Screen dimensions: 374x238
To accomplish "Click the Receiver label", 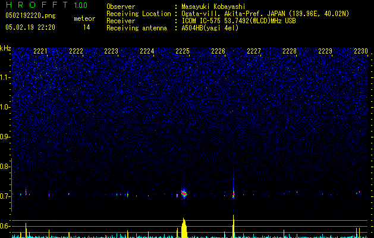I will coord(121,21).
